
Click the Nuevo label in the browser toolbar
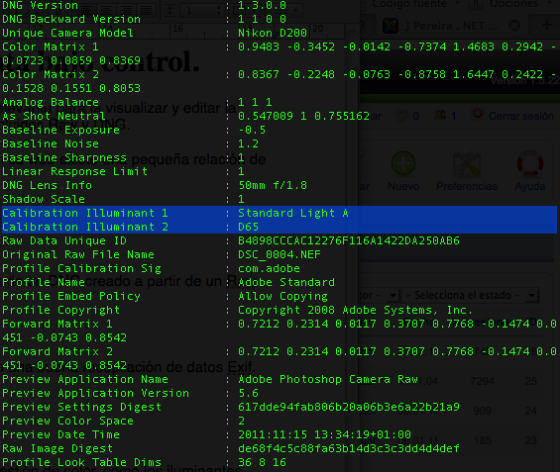tap(403, 186)
